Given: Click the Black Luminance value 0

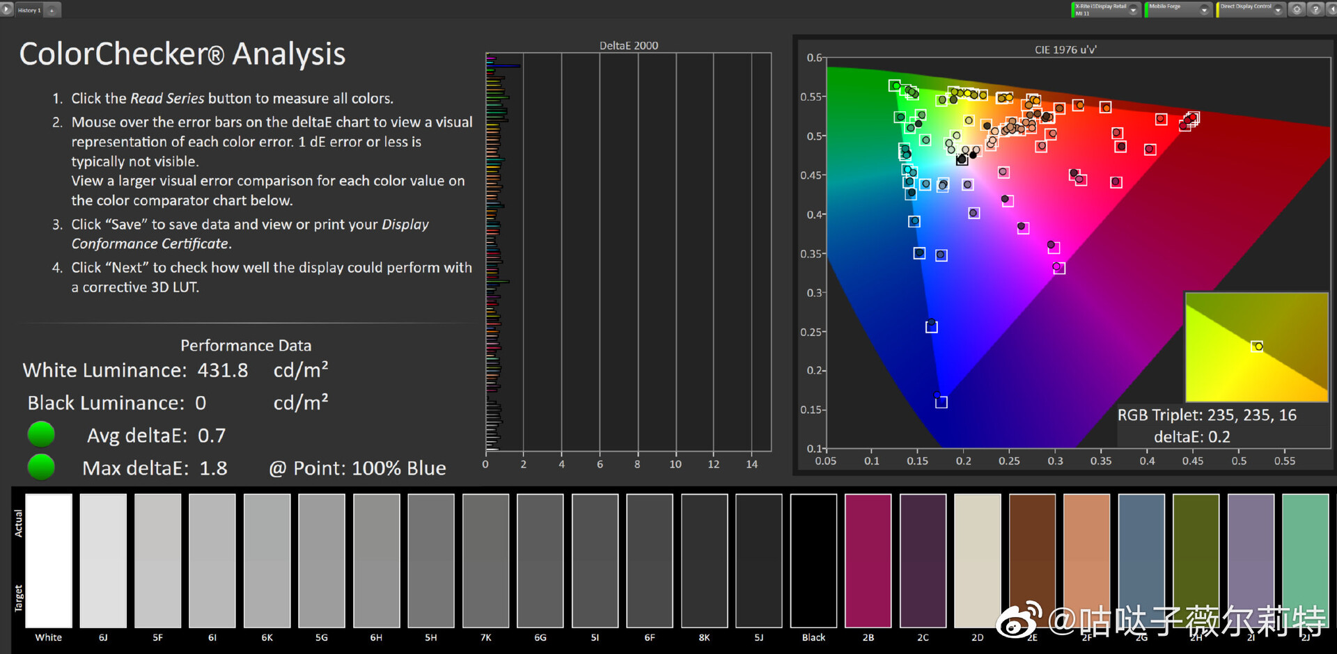Looking at the screenshot, I should [201, 403].
